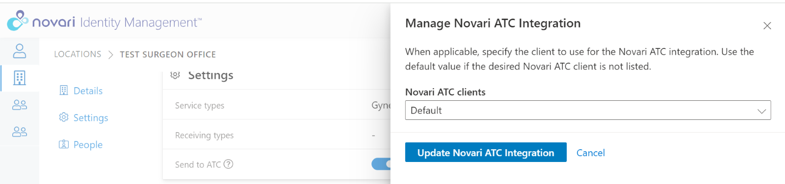785x184 pixels.
Task: Expand dropdown using the chevron arrow
Action: [761, 111]
